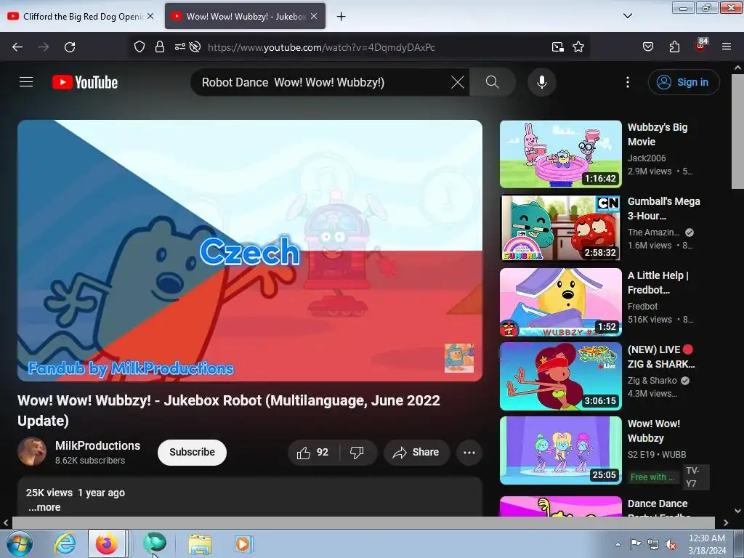
Task: Expand the video description with ...more
Action: coord(44,506)
